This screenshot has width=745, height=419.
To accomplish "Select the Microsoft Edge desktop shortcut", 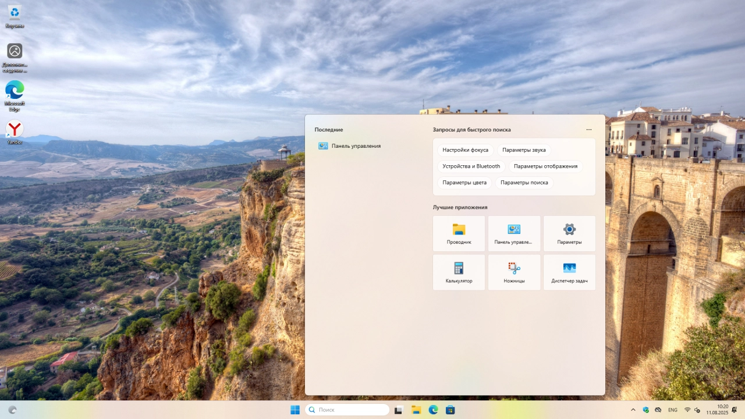I will 15,96.
